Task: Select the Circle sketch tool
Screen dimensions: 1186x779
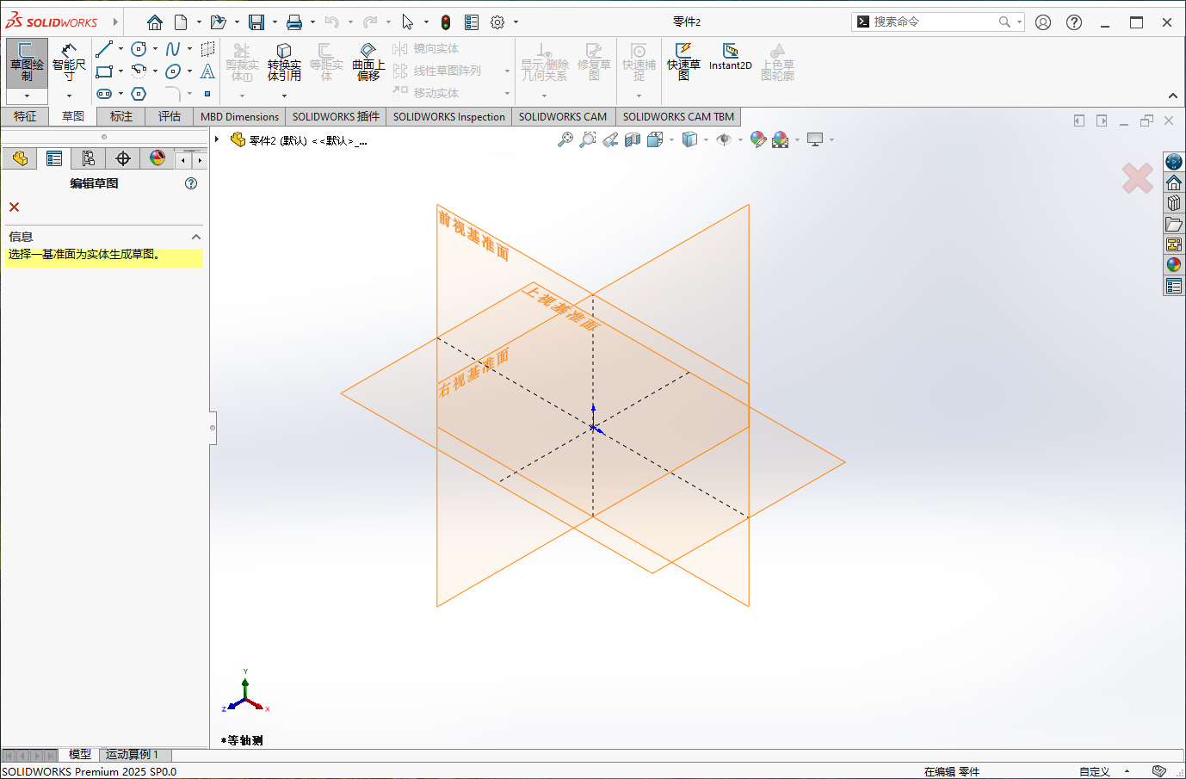Action: coord(139,49)
